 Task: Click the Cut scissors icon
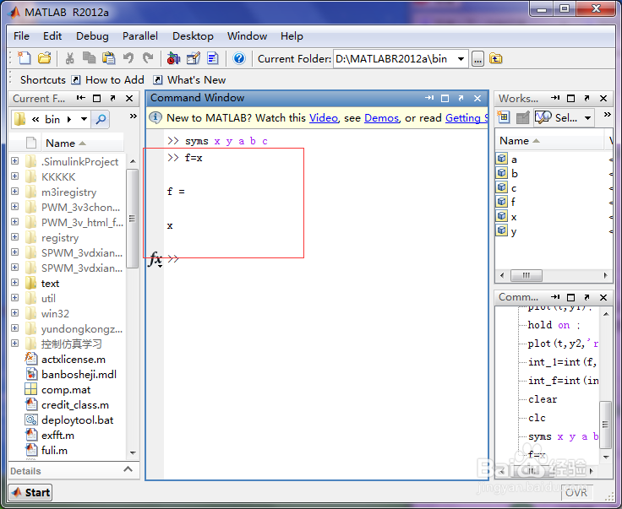click(69, 58)
